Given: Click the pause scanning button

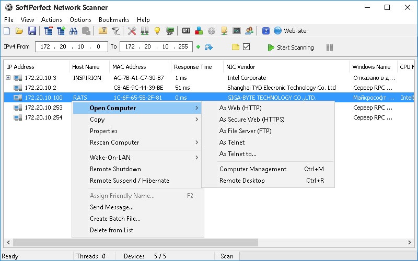Looking at the screenshot, I should point(330,48).
